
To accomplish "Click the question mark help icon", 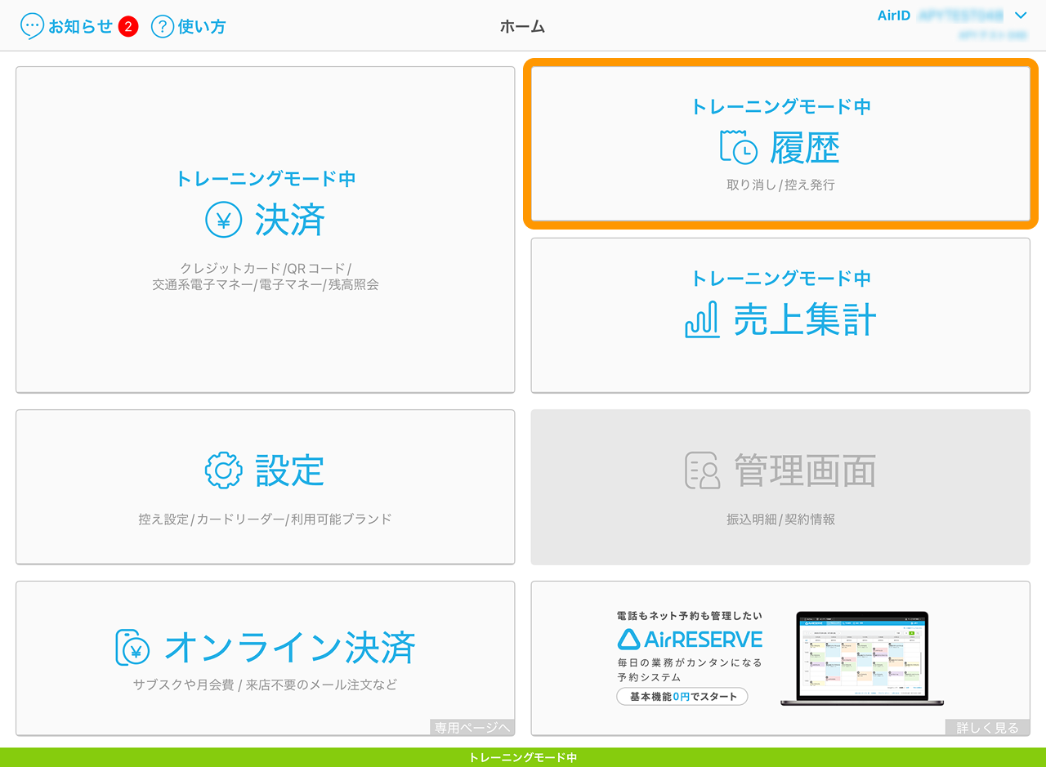I will coord(162,26).
